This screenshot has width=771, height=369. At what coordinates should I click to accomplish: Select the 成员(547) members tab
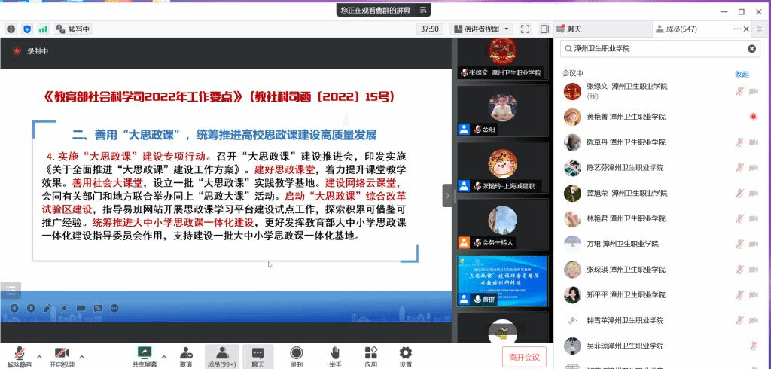676,29
